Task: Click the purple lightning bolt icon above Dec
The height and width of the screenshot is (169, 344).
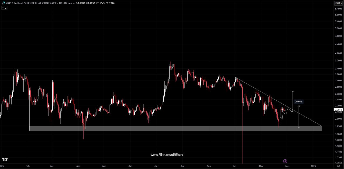Action: (x=285, y=161)
